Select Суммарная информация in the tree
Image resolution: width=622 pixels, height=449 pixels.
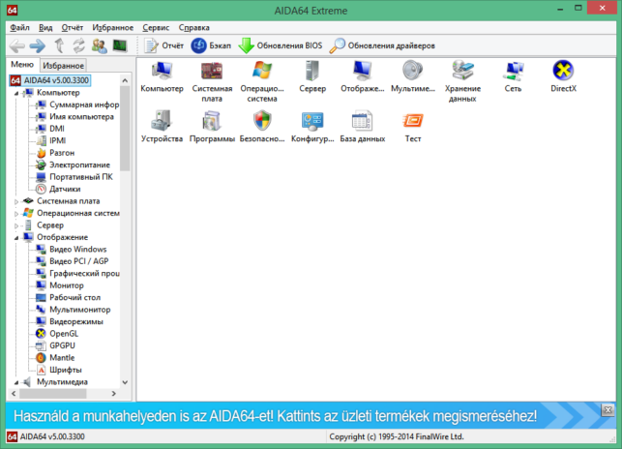click(77, 105)
